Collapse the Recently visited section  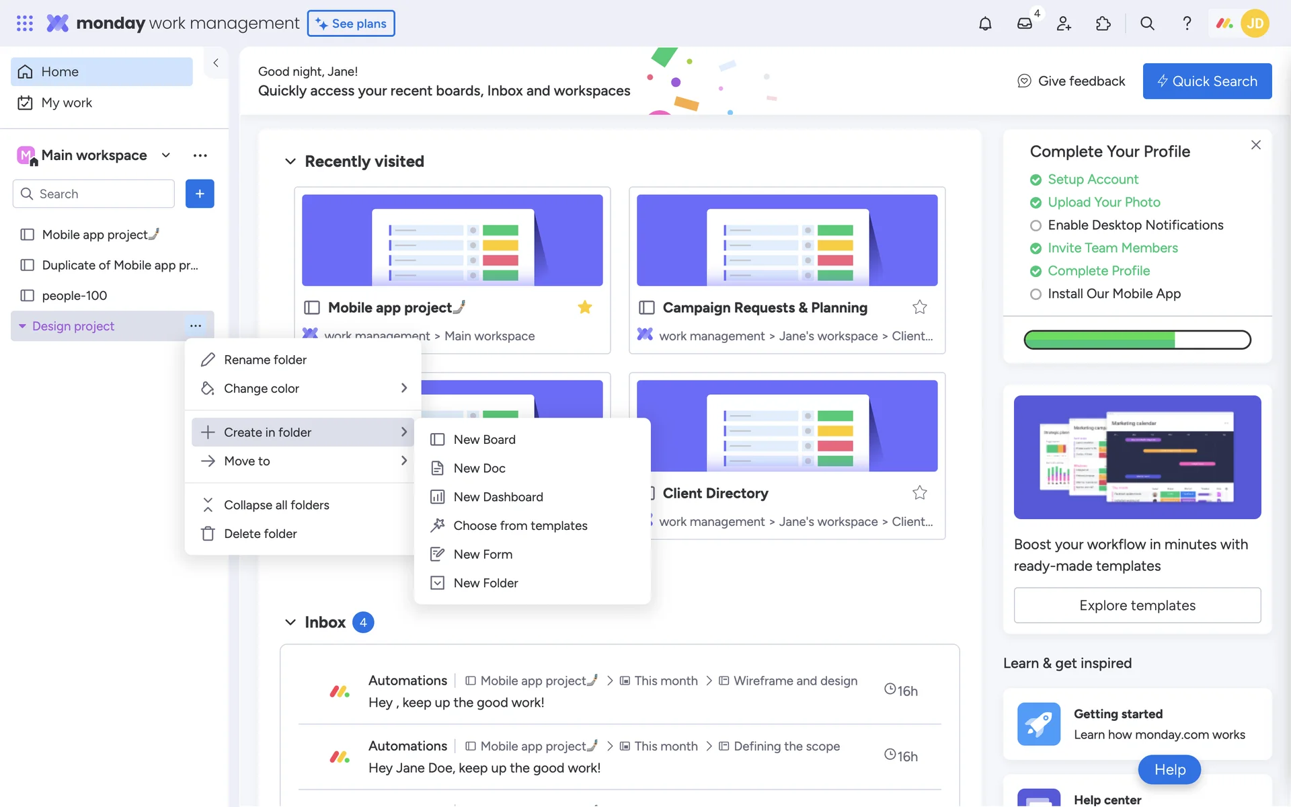[290, 161]
